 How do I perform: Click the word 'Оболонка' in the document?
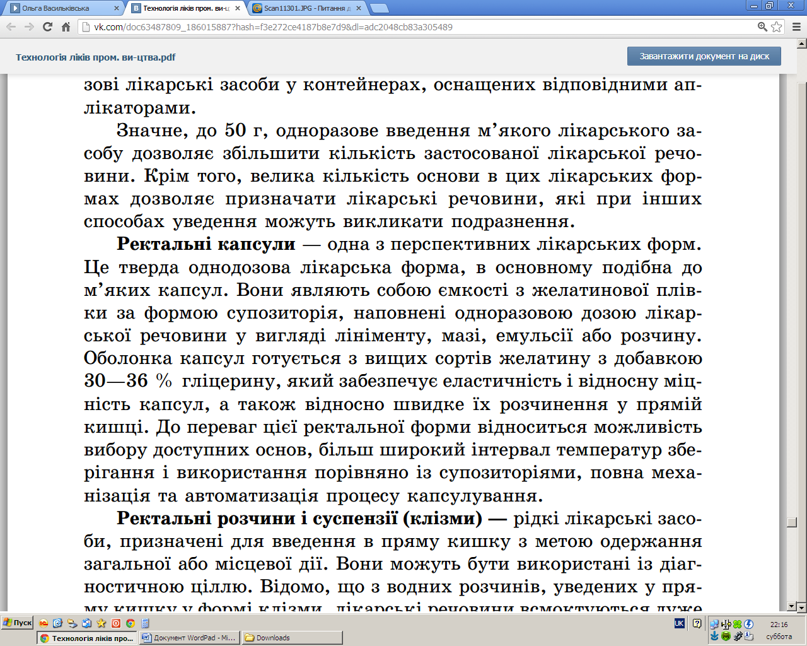click(128, 358)
